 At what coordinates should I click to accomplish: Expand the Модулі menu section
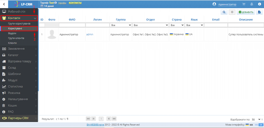pos(19,80)
